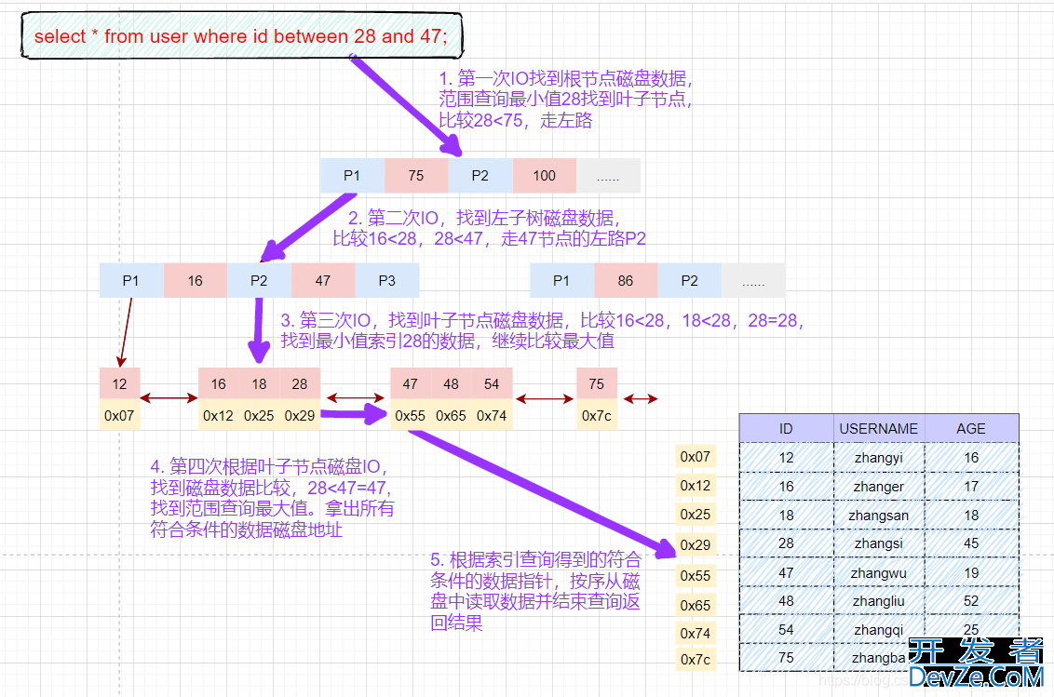
Task: Select leaf key '12' above address 0x07
Action: pos(120,383)
